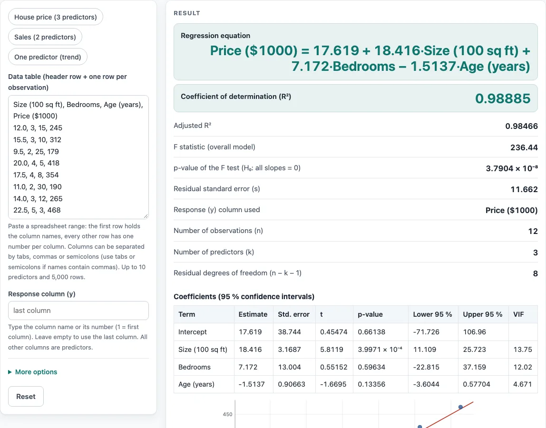Load the One predictor (trend) example

tap(48, 57)
